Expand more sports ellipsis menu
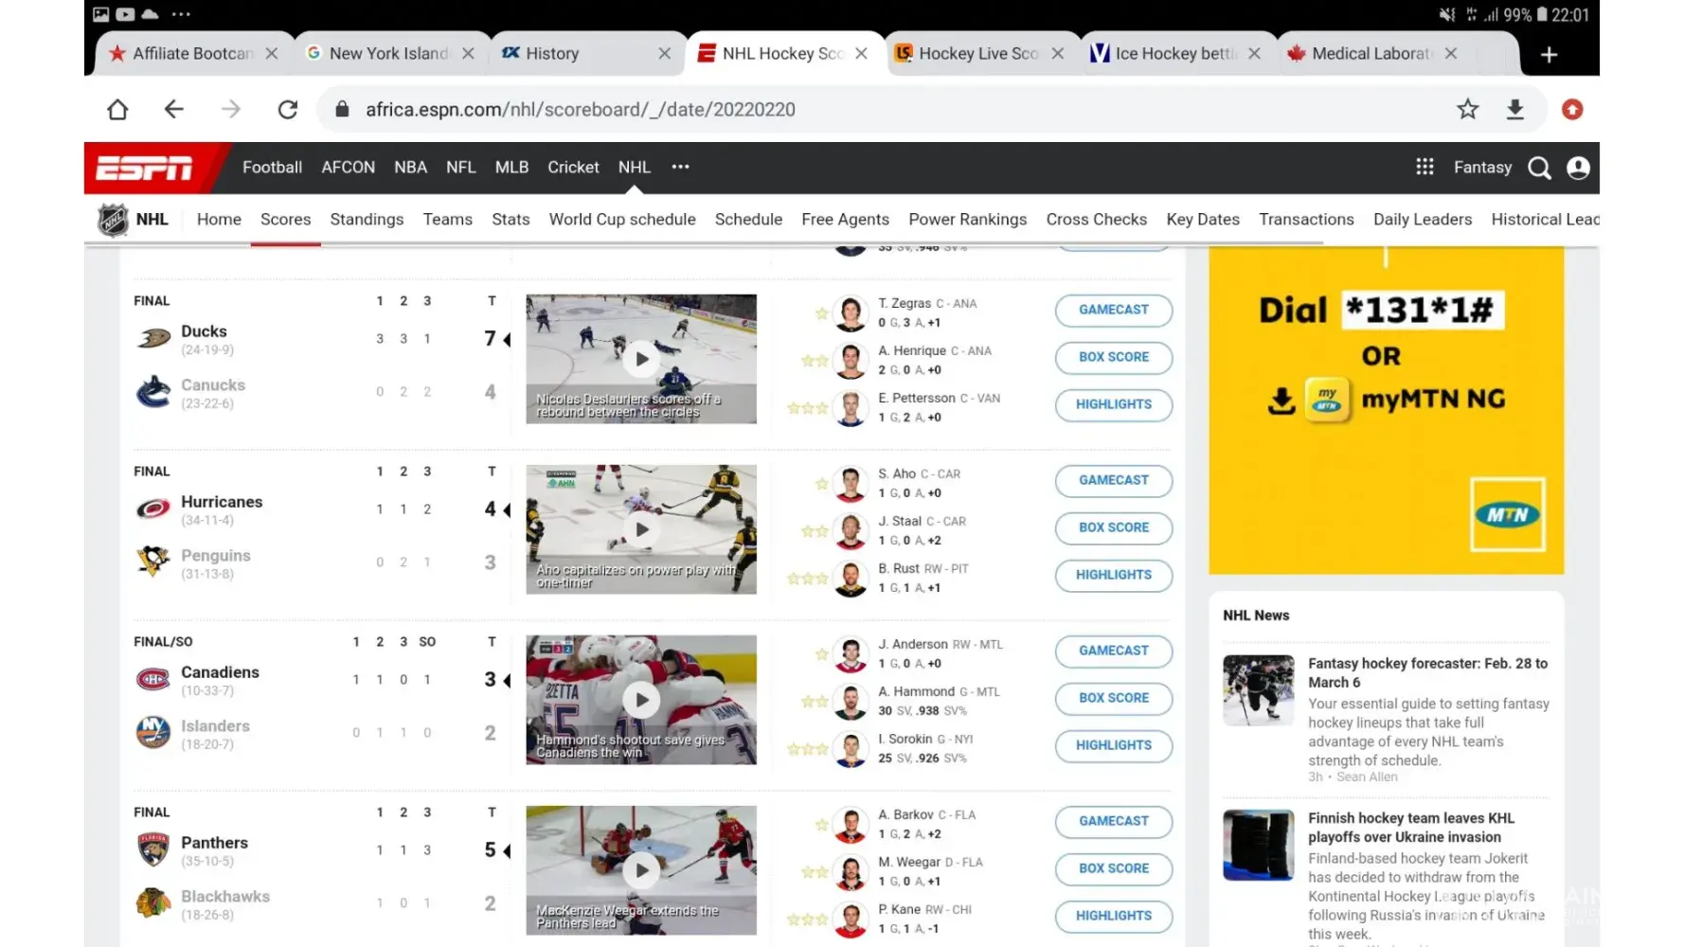This screenshot has width=1684, height=947. coord(680,167)
